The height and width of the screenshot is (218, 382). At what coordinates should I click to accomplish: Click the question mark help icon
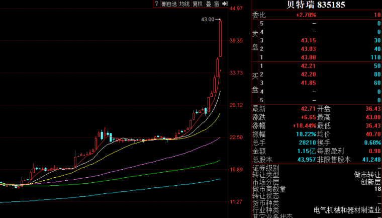[x=156, y=4]
